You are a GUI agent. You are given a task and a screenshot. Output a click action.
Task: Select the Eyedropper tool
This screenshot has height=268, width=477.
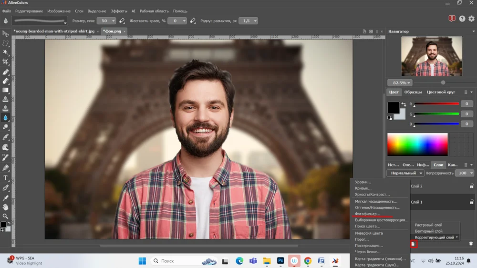pyautogui.click(x=5, y=198)
